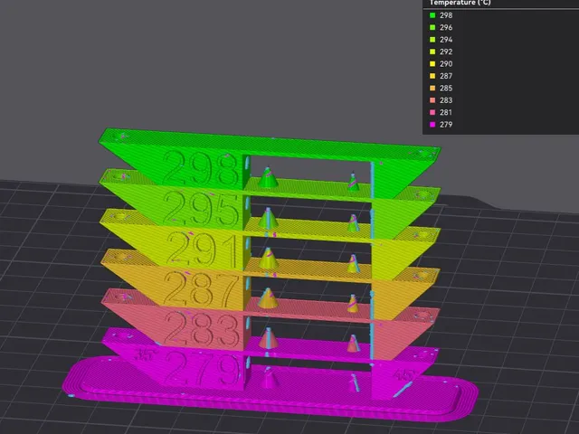Image resolution: width=579 pixels, height=434 pixels.
Task: Click the embossed 298 on the tower
Action: tap(201, 169)
